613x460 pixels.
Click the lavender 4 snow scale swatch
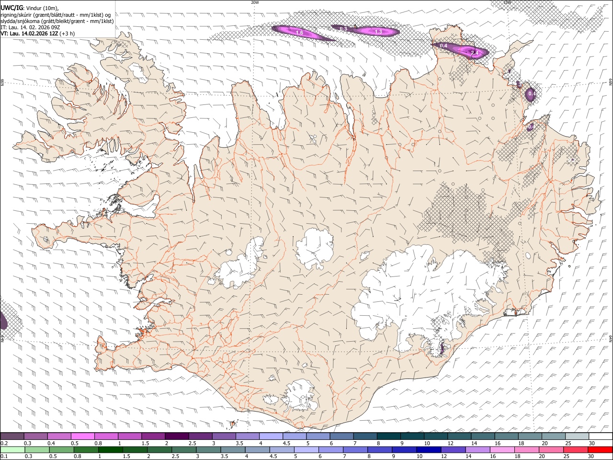click(x=270, y=436)
